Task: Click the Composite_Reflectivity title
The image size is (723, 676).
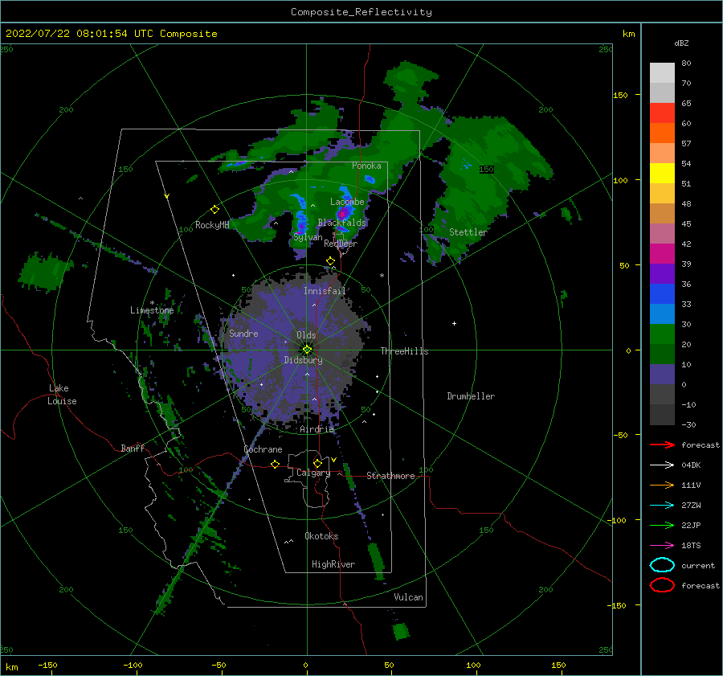Action: click(x=361, y=12)
